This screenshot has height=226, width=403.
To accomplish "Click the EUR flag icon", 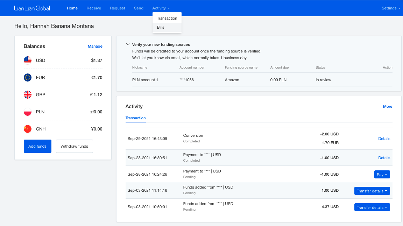I will (x=28, y=77).
